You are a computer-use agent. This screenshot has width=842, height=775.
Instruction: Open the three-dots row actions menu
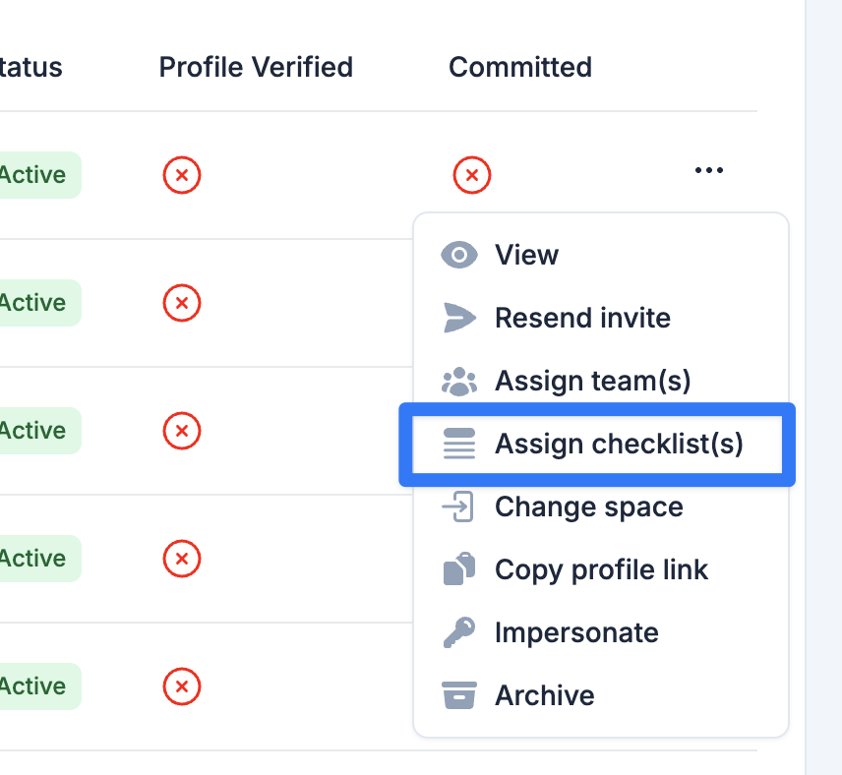[709, 170]
